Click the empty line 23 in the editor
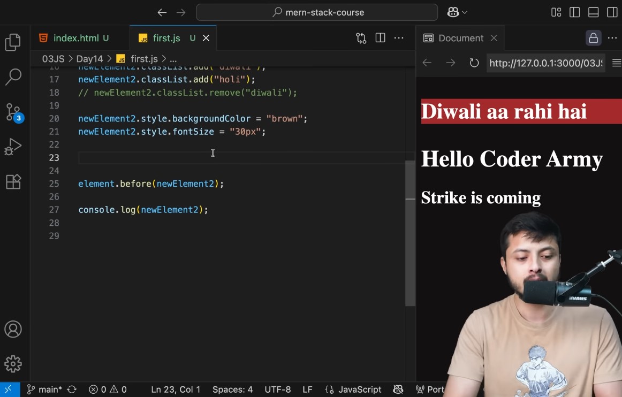The width and height of the screenshot is (622, 397). (x=246, y=157)
